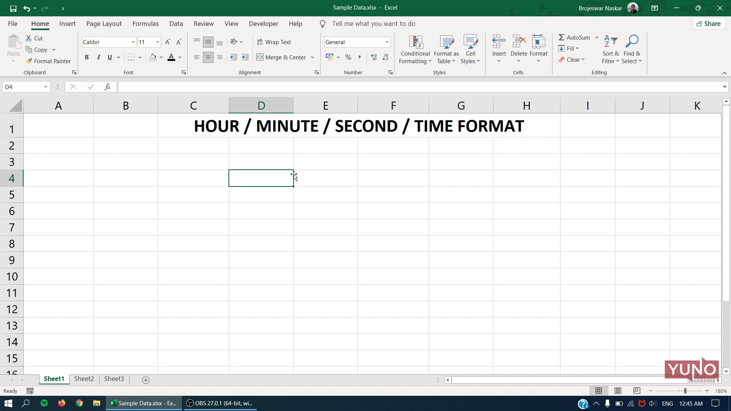Apply Comma Style format

[x=359, y=57]
